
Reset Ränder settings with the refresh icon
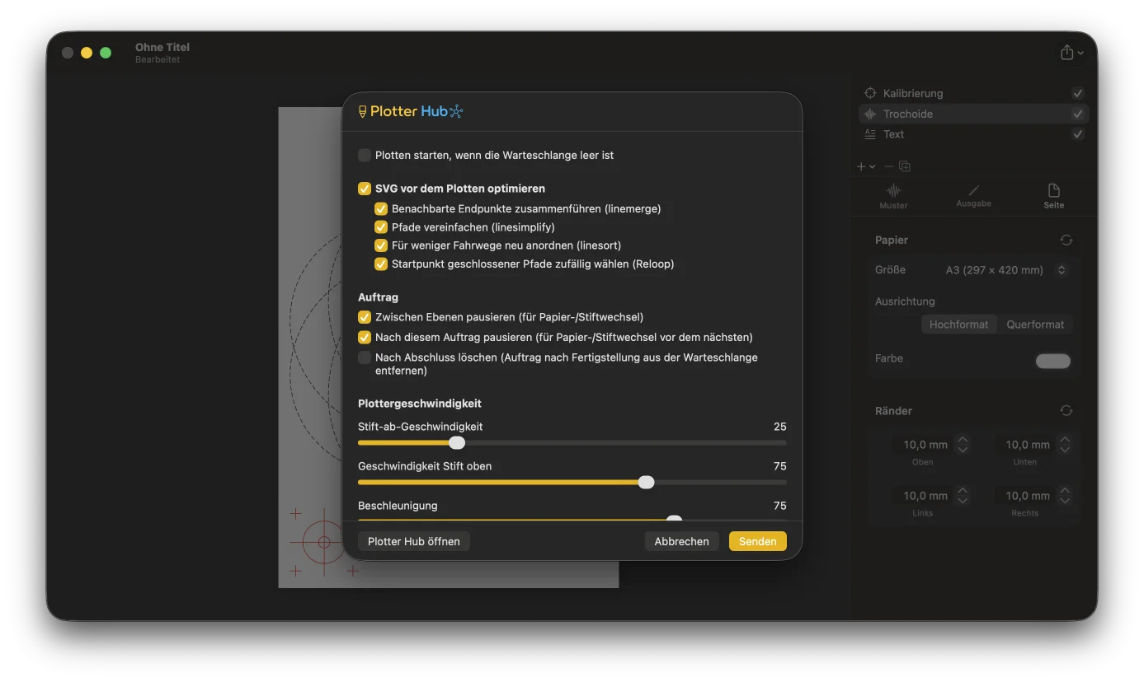[x=1066, y=410]
